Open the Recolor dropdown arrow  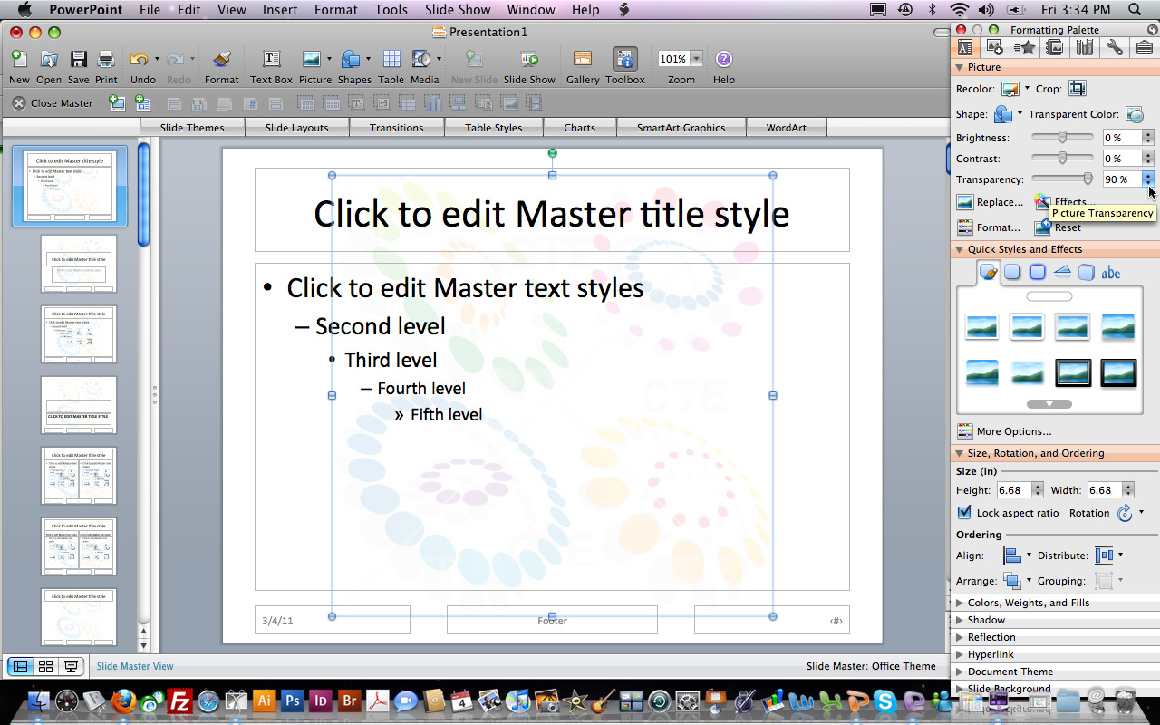pyautogui.click(x=1027, y=89)
